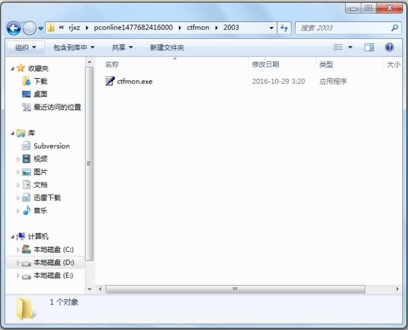Refresh the 2003 folder view
The height and width of the screenshot is (330, 408).
[284, 27]
